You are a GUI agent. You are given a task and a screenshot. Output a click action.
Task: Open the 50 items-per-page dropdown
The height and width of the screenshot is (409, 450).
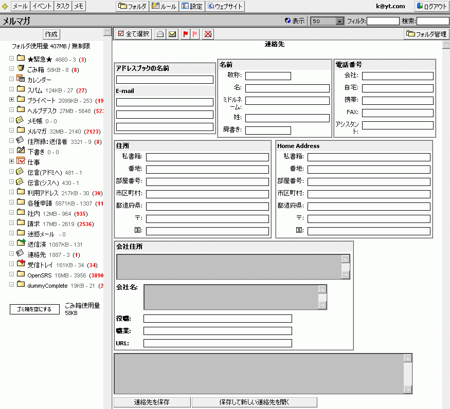[339, 21]
